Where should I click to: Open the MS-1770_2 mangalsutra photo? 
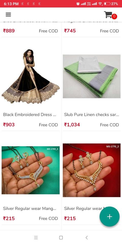click(92, 170)
